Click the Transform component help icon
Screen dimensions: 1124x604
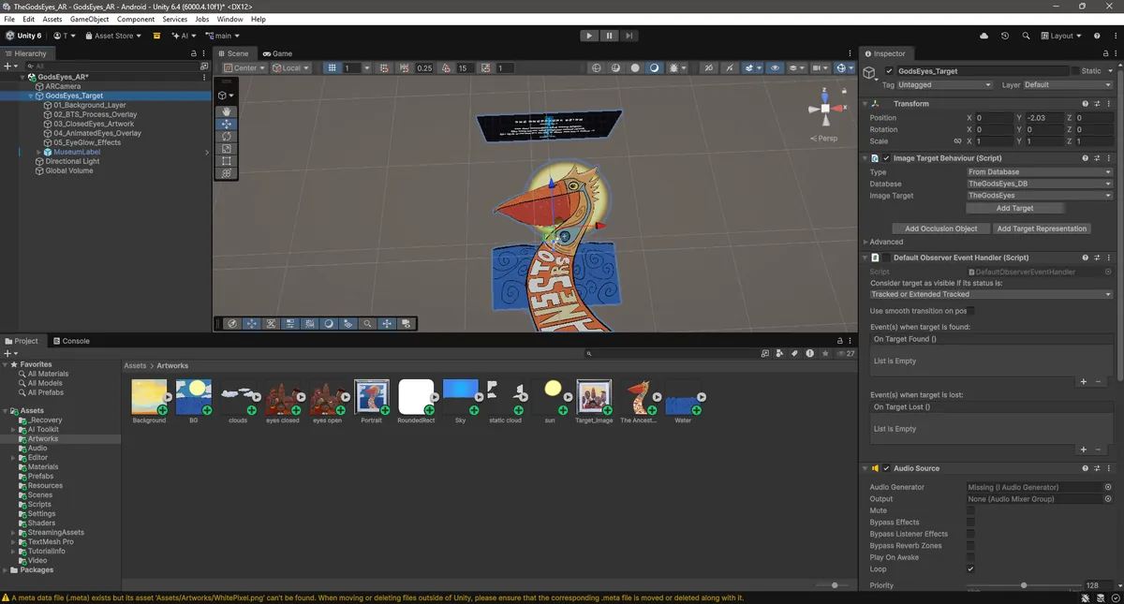1086,104
